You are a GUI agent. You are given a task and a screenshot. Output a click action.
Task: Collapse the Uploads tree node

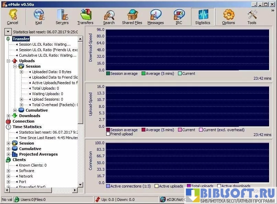[9, 61]
